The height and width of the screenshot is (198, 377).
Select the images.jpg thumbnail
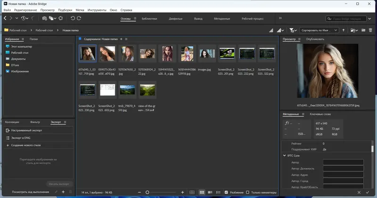207,54
